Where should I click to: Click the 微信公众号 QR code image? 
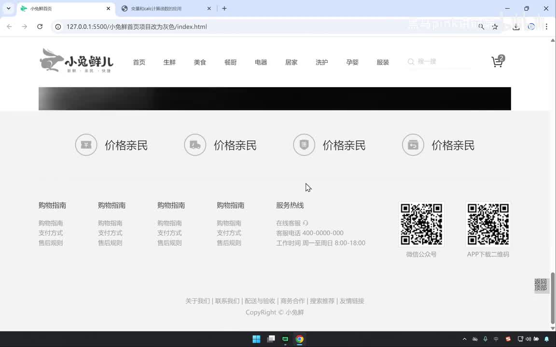tap(421, 224)
